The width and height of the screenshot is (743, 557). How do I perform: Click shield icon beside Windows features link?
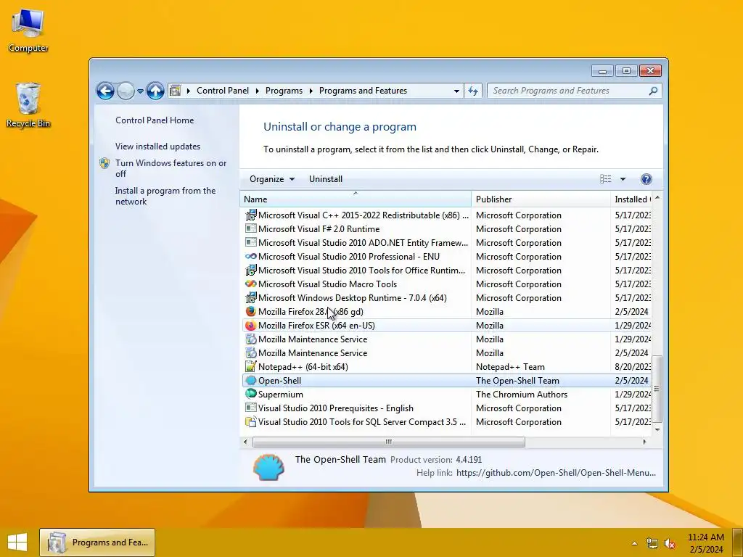click(104, 163)
